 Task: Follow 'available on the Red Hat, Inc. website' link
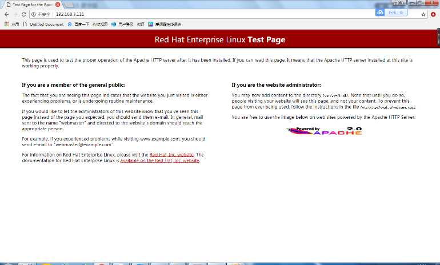(x=159, y=160)
